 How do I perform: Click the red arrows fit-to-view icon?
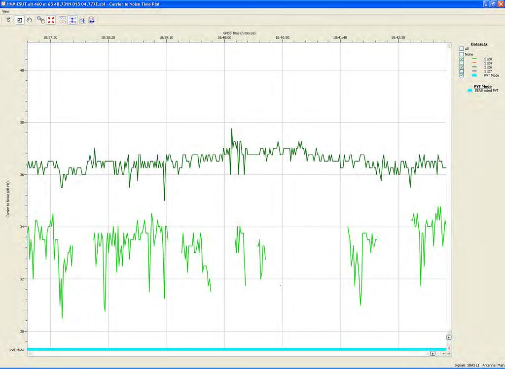(x=51, y=20)
